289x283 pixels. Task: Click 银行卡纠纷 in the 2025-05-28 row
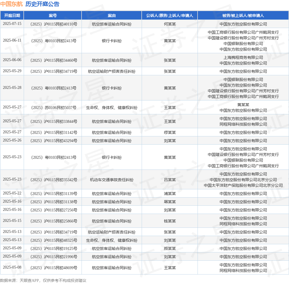pos(112,88)
